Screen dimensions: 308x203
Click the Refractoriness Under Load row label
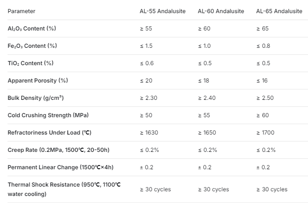pyautogui.click(x=50, y=133)
